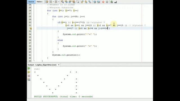
Task: Click the Stop Macro Recording icon
Action: coord(107,2)
